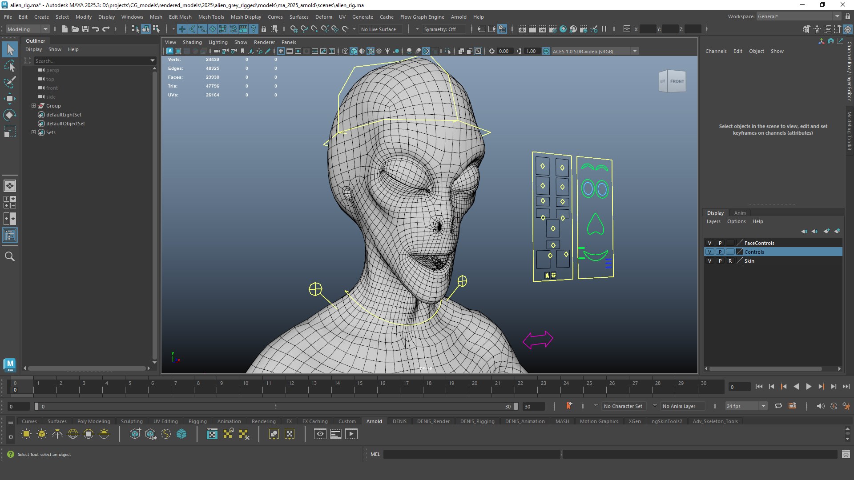The image size is (854, 480).
Task: Click Step Back One Frame button
Action: (771, 386)
